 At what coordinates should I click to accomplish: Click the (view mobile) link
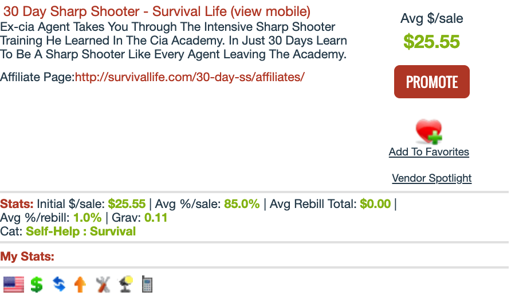click(270, 11)
